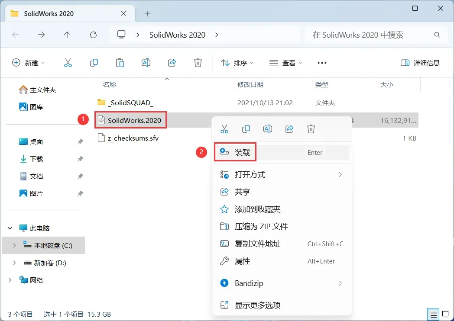The width and height of the screenshot is (454, 321).
Task: Unpin 下载 from quick access
Action: tap(80, 159)
